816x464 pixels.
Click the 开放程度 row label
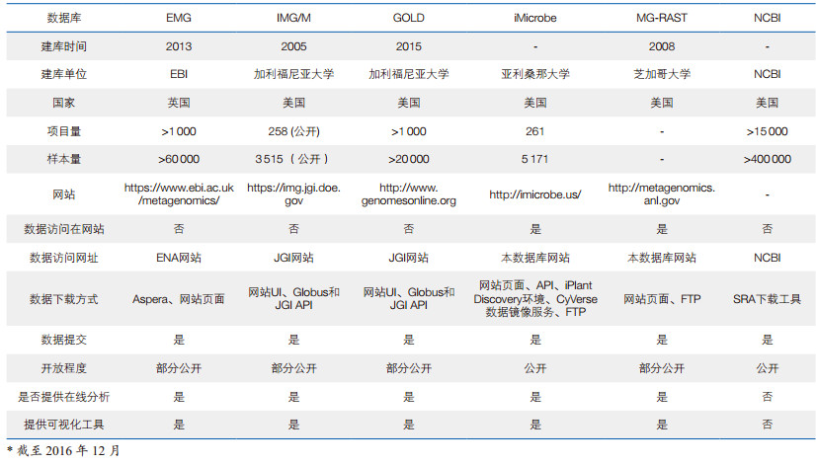pyautogui.click(x=64, y=369)
